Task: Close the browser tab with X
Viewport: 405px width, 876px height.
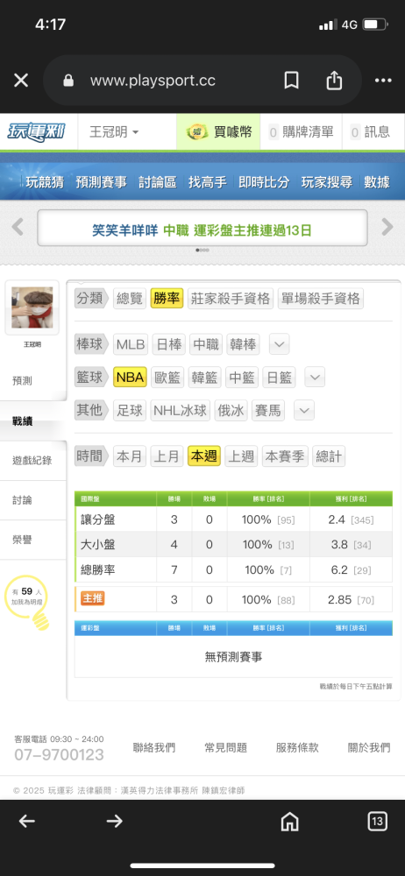Action: 21,81
